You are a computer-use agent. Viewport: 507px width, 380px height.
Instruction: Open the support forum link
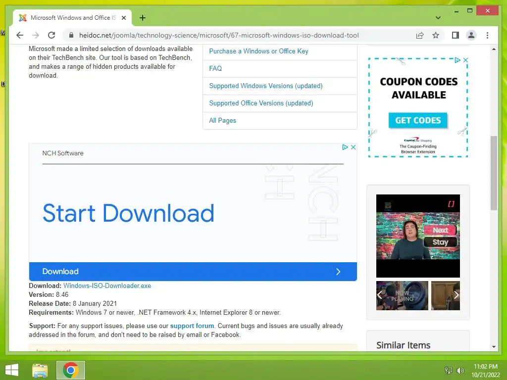[192, 326]
